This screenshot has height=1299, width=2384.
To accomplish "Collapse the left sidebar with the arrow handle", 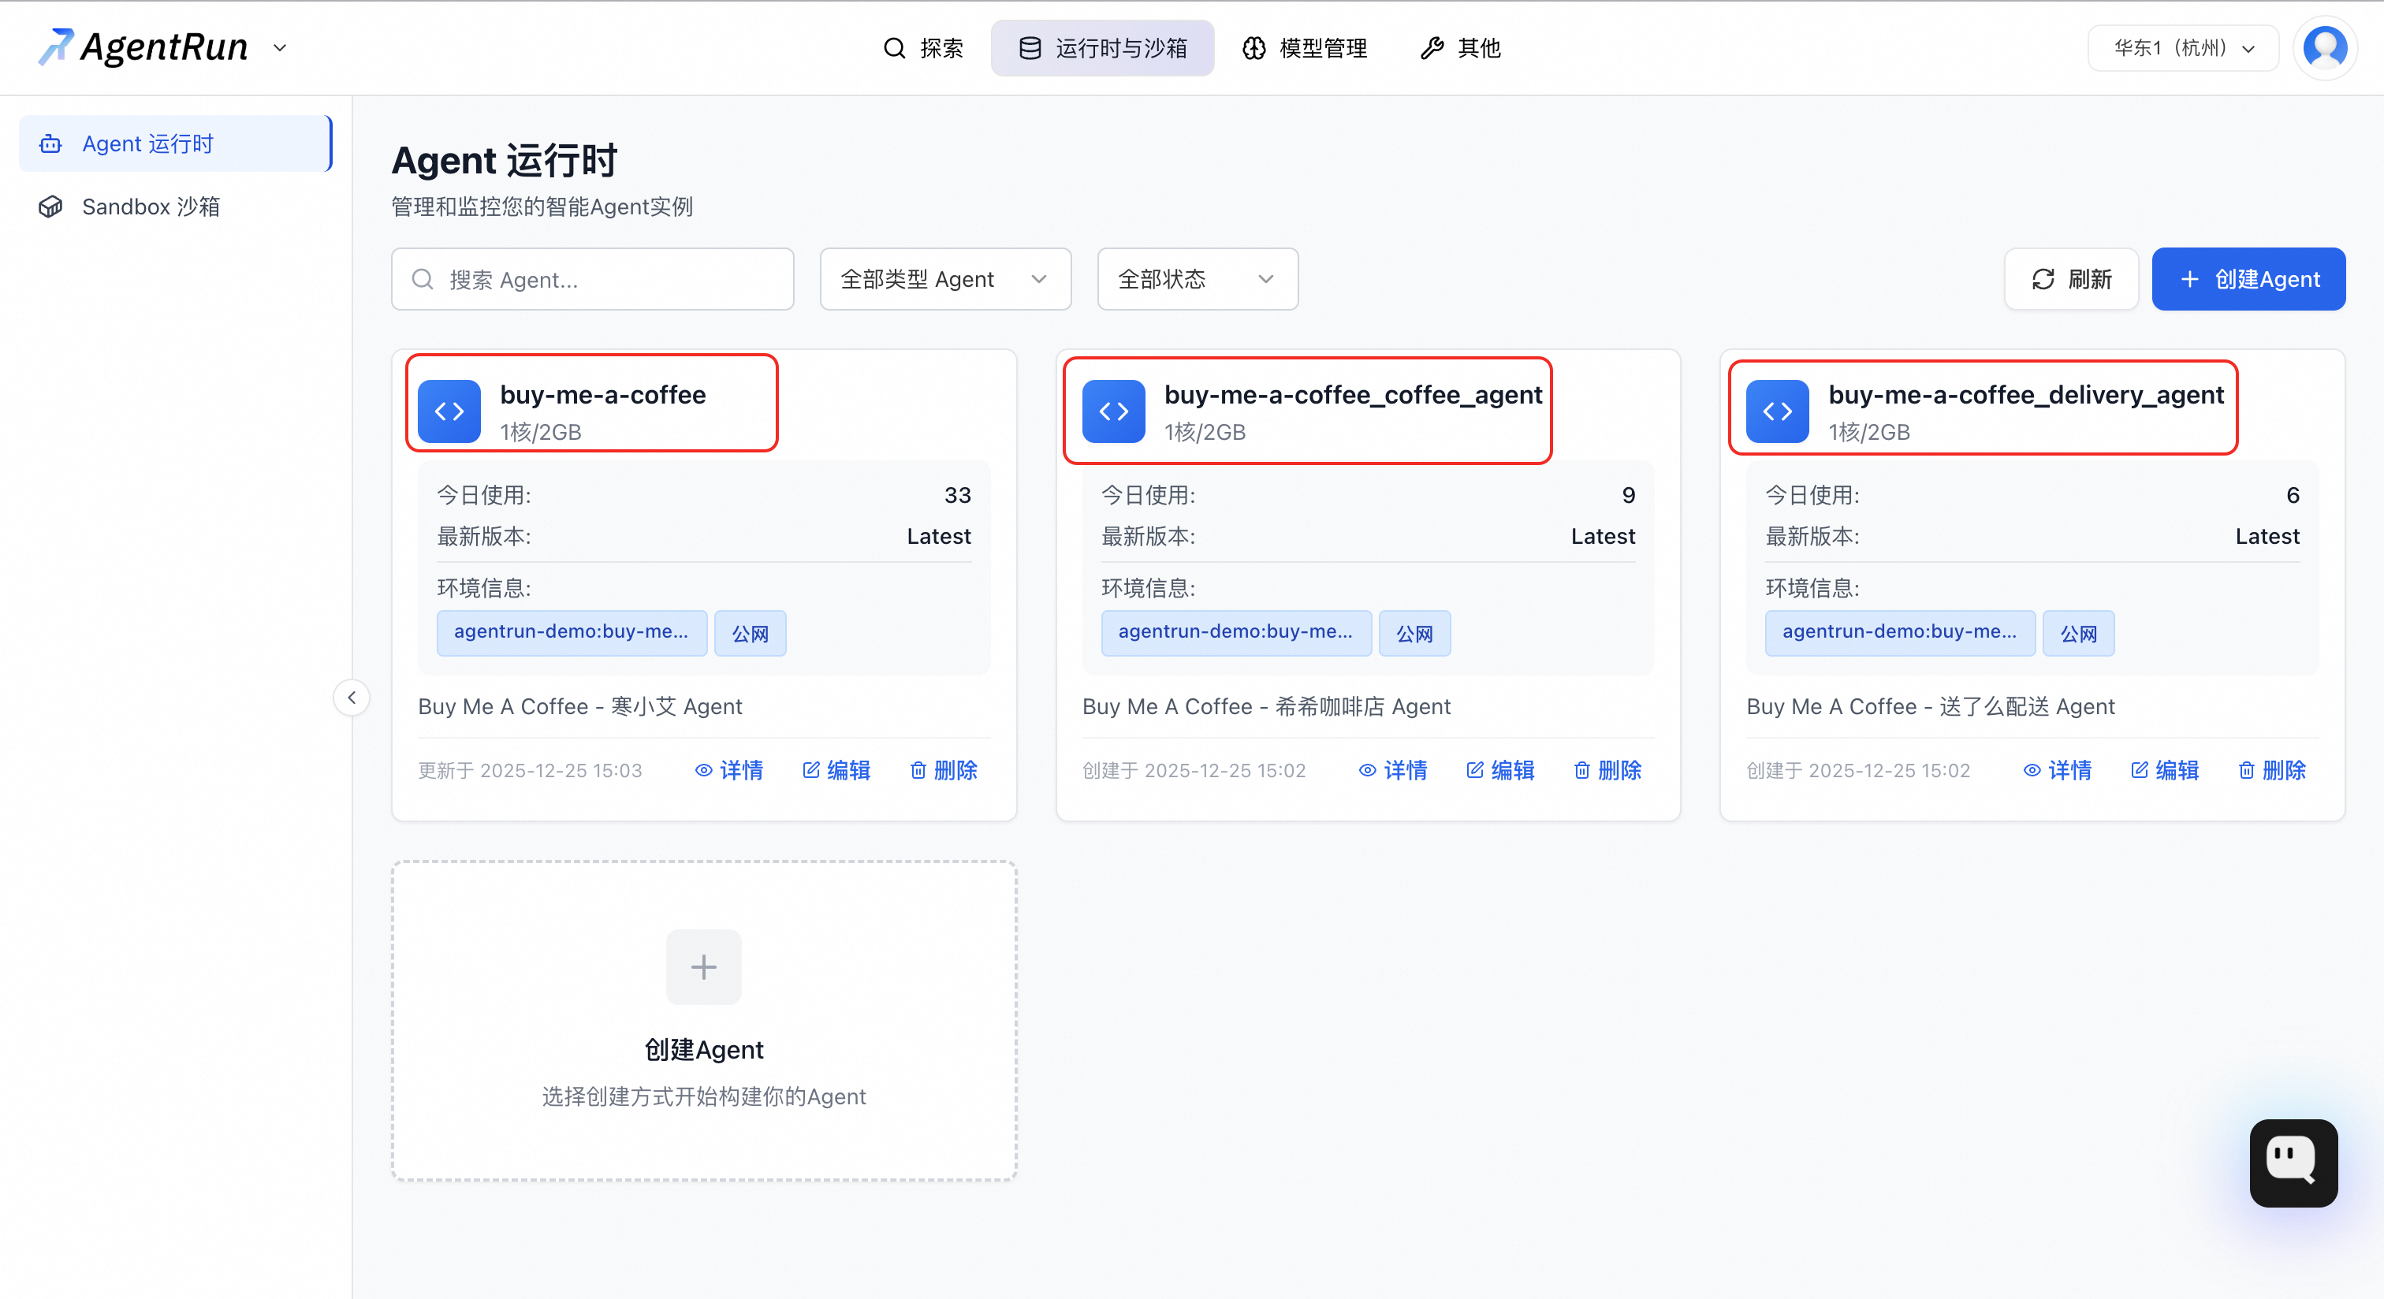I will click(352, 698).
